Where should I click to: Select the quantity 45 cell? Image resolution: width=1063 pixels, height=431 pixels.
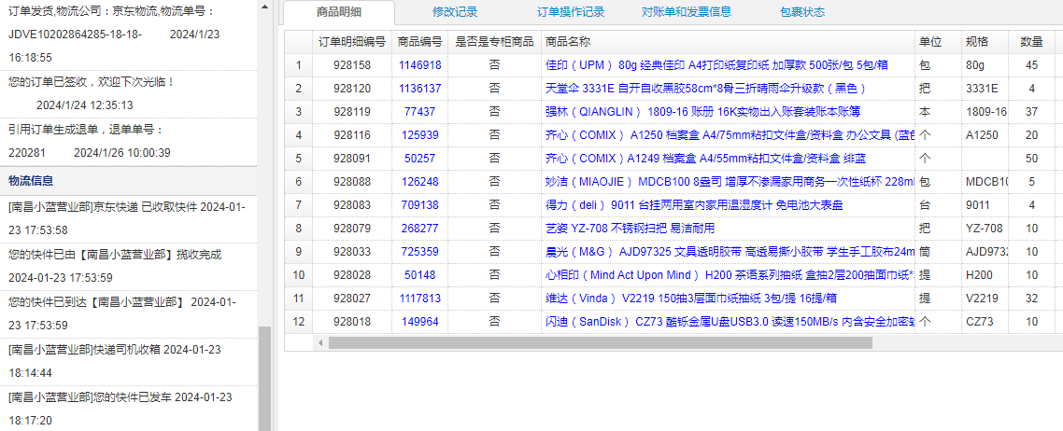(x=1032, y=65)
